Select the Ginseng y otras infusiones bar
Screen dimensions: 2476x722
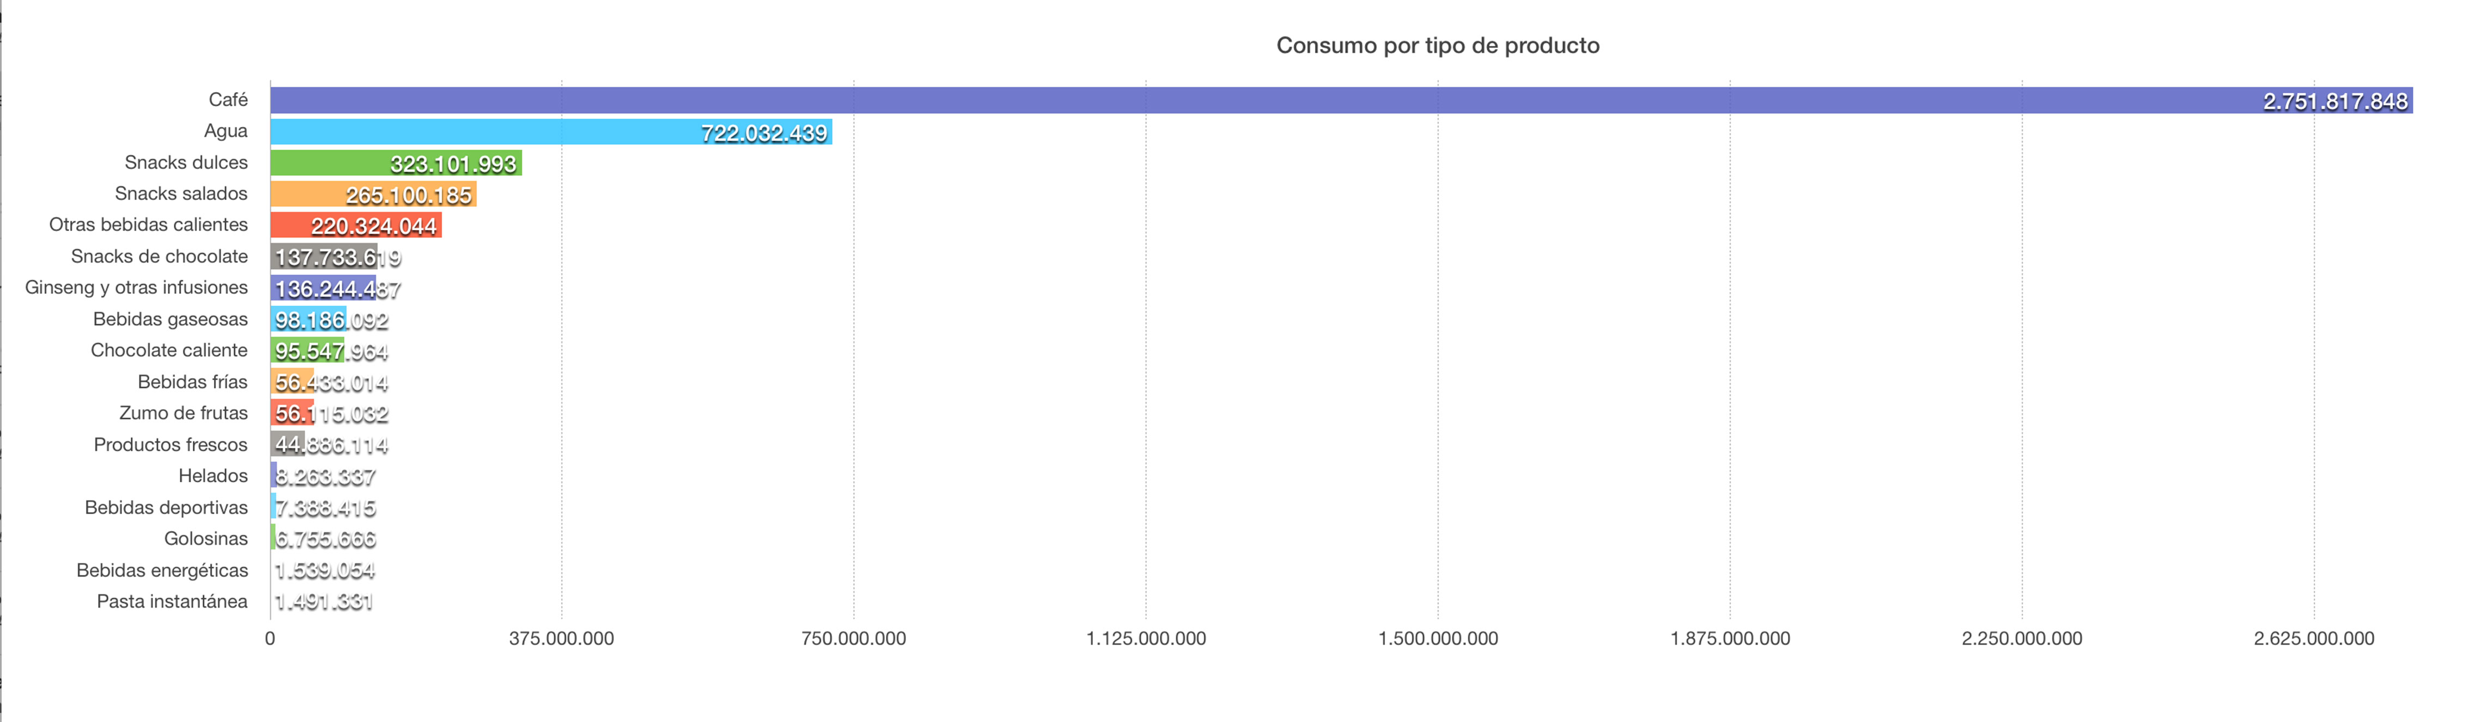pos(323,288)
